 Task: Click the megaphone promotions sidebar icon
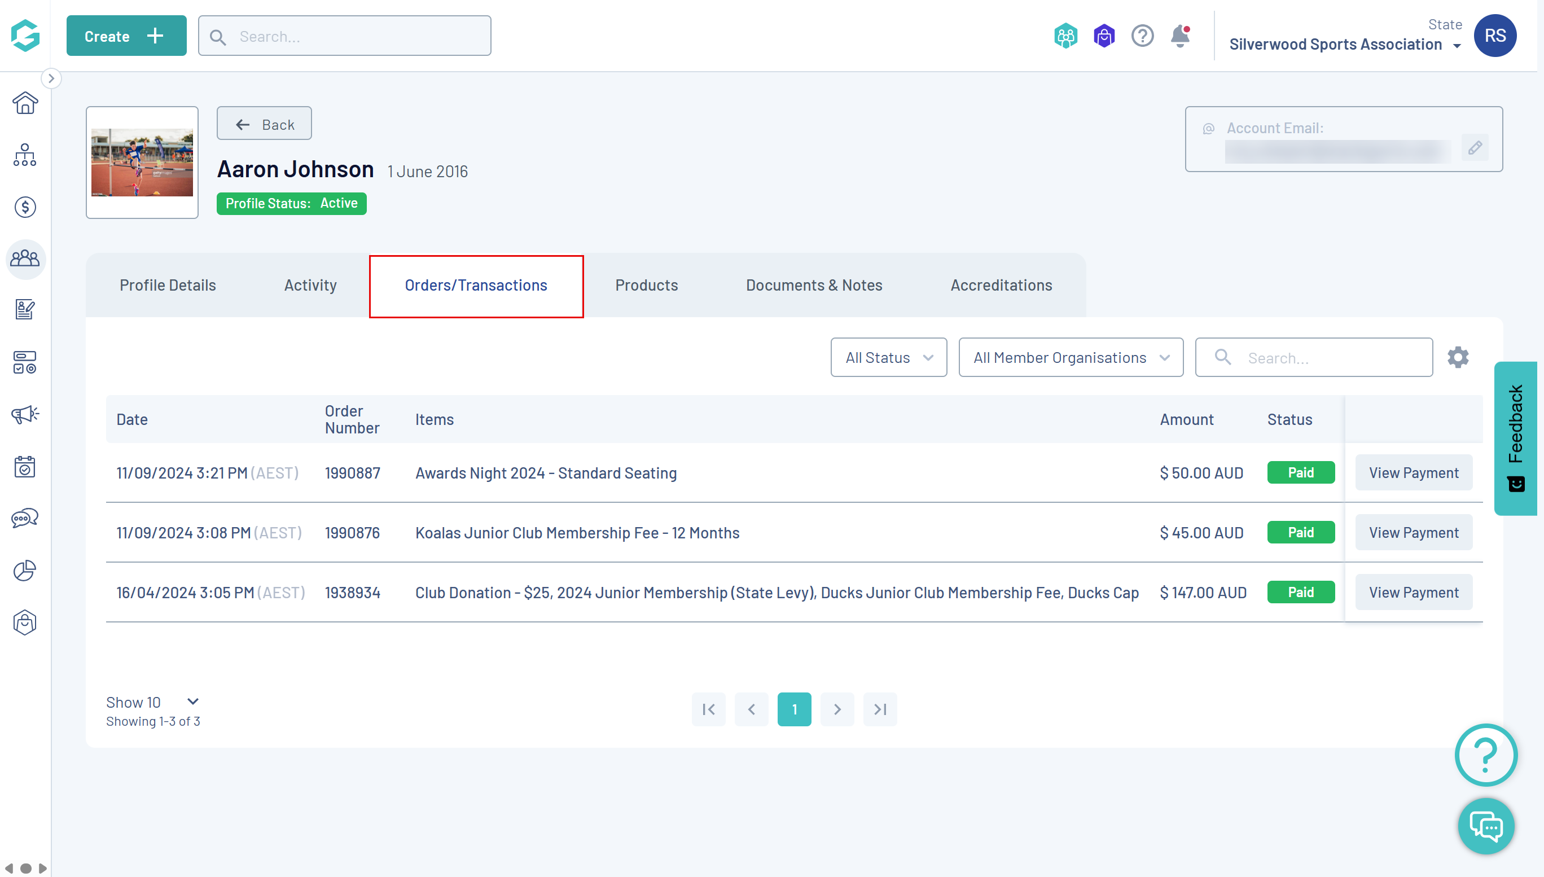pyautogui.click(x=25, y=414)
